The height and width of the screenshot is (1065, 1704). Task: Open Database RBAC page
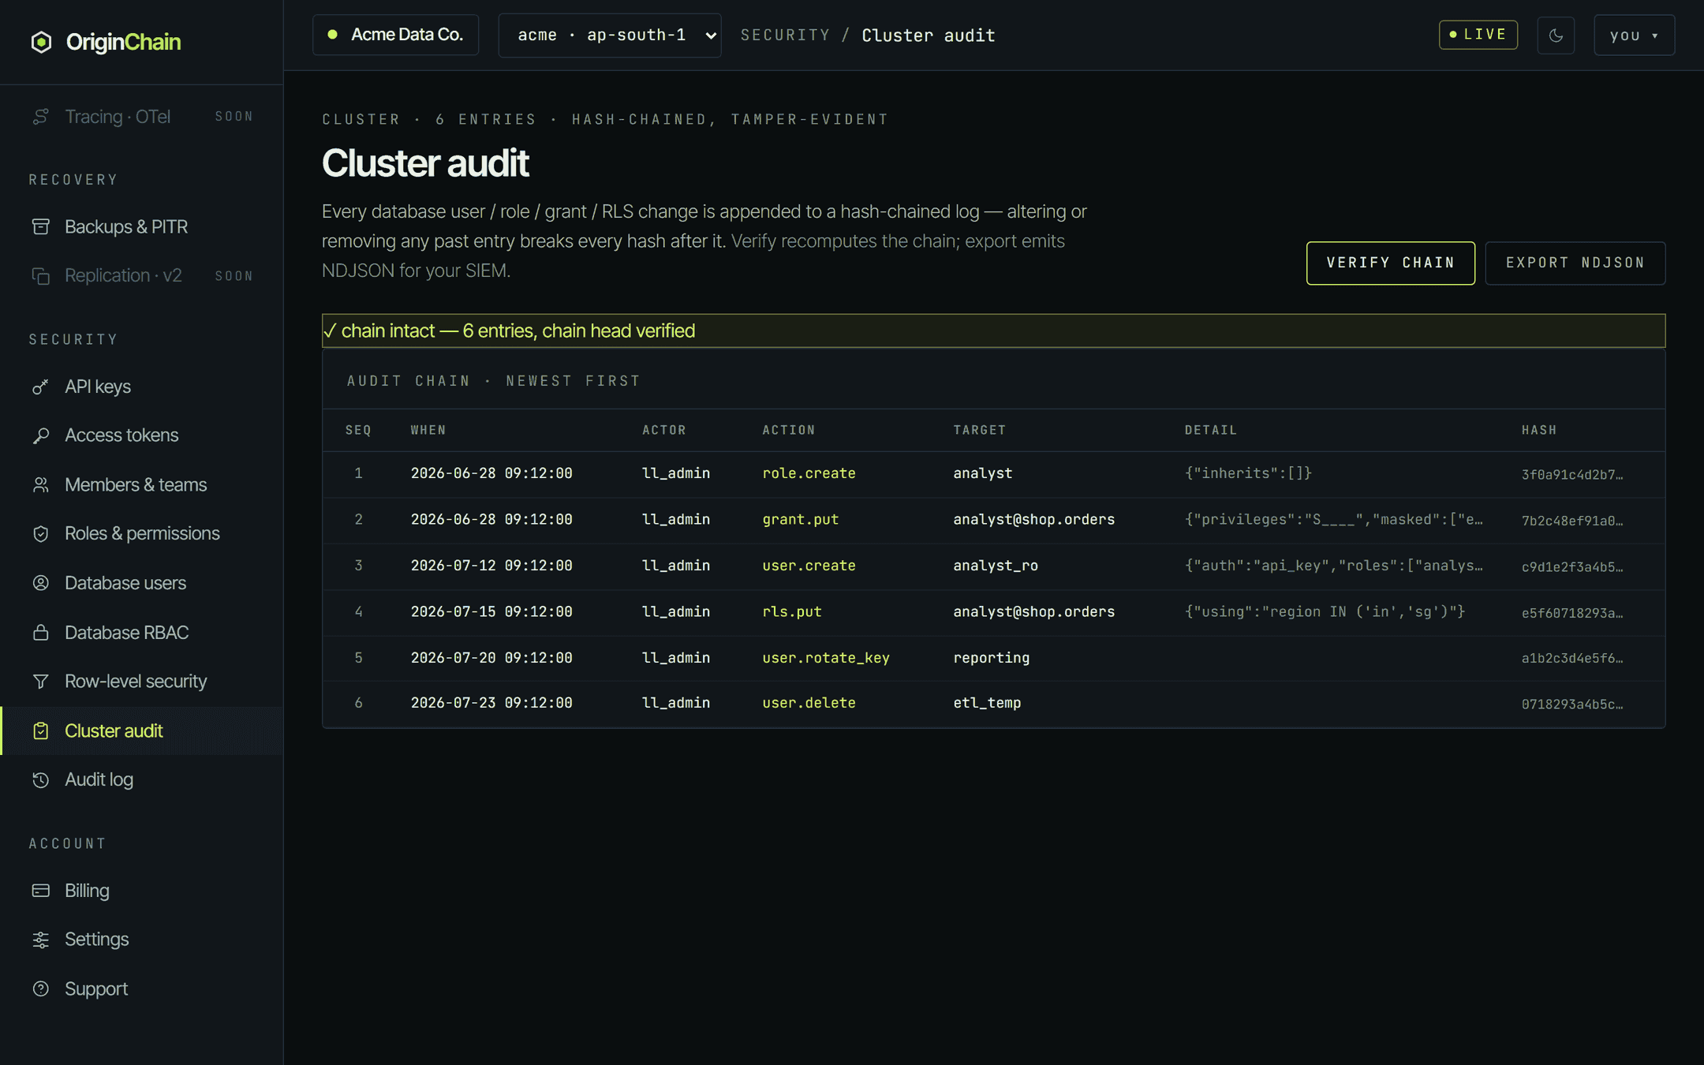tap(142, 633)
